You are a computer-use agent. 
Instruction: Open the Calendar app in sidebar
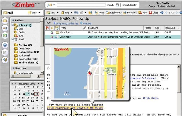tap(5, 35)
